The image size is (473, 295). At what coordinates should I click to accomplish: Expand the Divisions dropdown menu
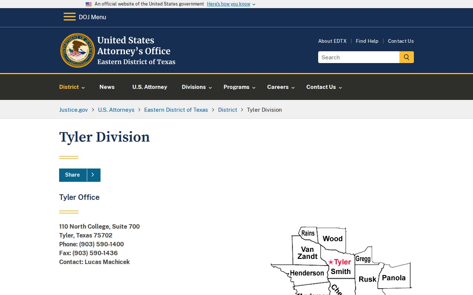[197, 87]
